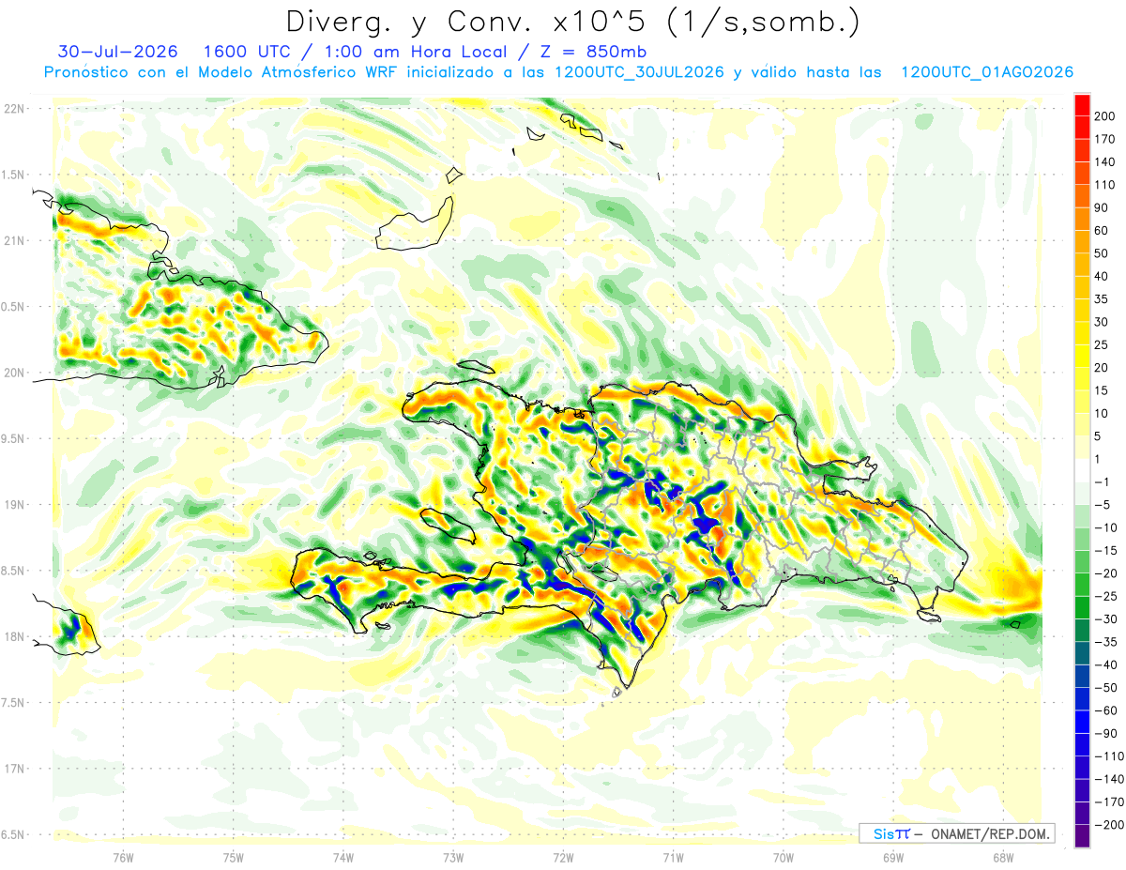Click the '22N' latitude axis label
This screenshot has width=1126, height=870.
pyautogui.click(x=14, y=108)
